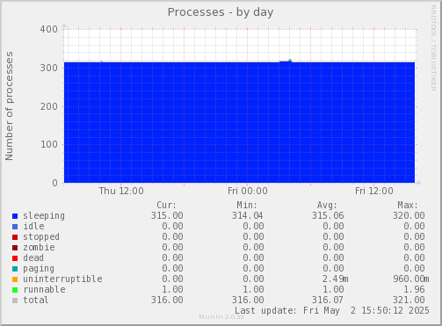This screenshot has width=442, height=326.
Task: Click the zombie legend dark red swatch
Action: pyautogui.click(x=15, y=248)
